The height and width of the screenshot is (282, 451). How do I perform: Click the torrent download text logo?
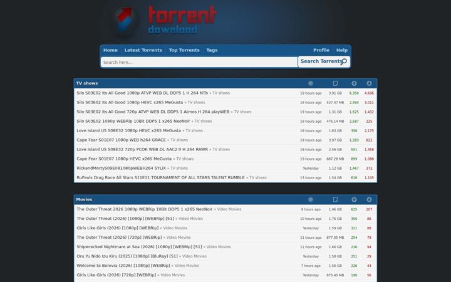point(182,19)
